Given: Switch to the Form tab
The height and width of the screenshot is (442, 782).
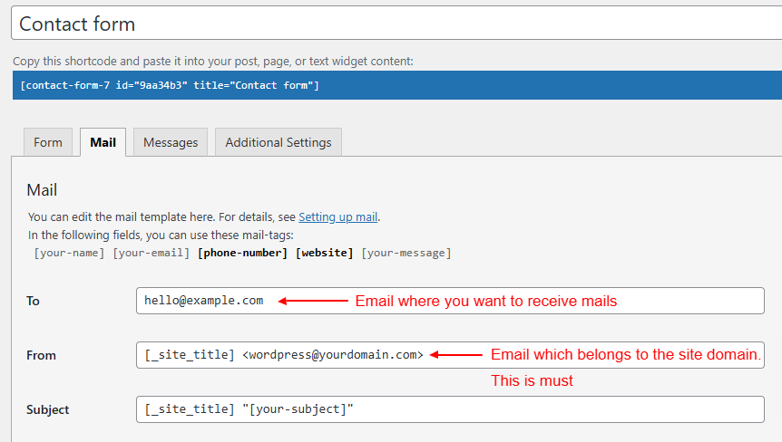Looking at the screenshot, I should [x=48, y=142].
